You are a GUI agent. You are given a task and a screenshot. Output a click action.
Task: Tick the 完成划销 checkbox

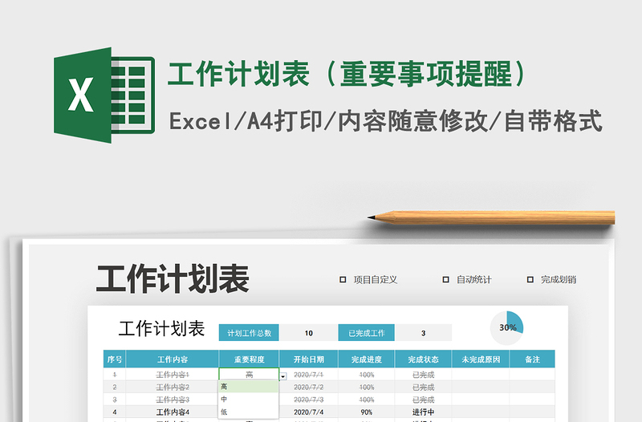pyautogui.click(x=530, y=279)
